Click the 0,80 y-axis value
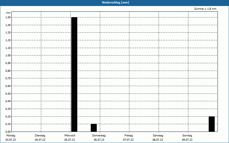The height and width of the screenshot is (143, 229). [x=8, y=71]
